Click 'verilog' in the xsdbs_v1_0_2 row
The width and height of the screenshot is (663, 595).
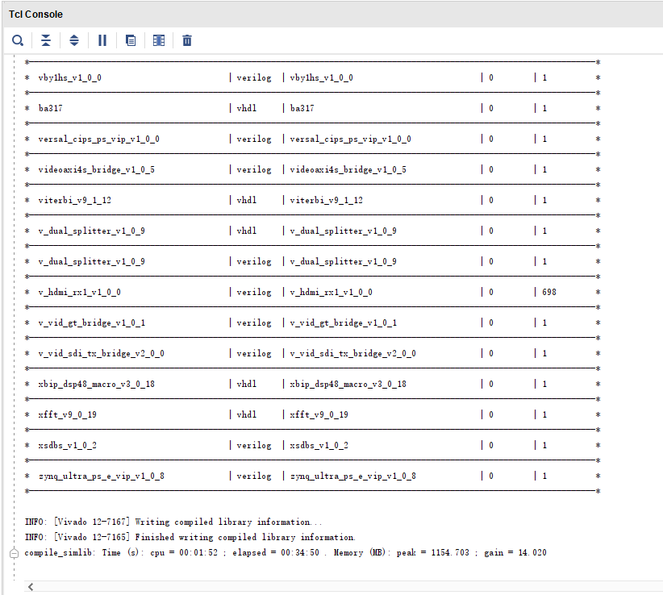click(254, 445)
